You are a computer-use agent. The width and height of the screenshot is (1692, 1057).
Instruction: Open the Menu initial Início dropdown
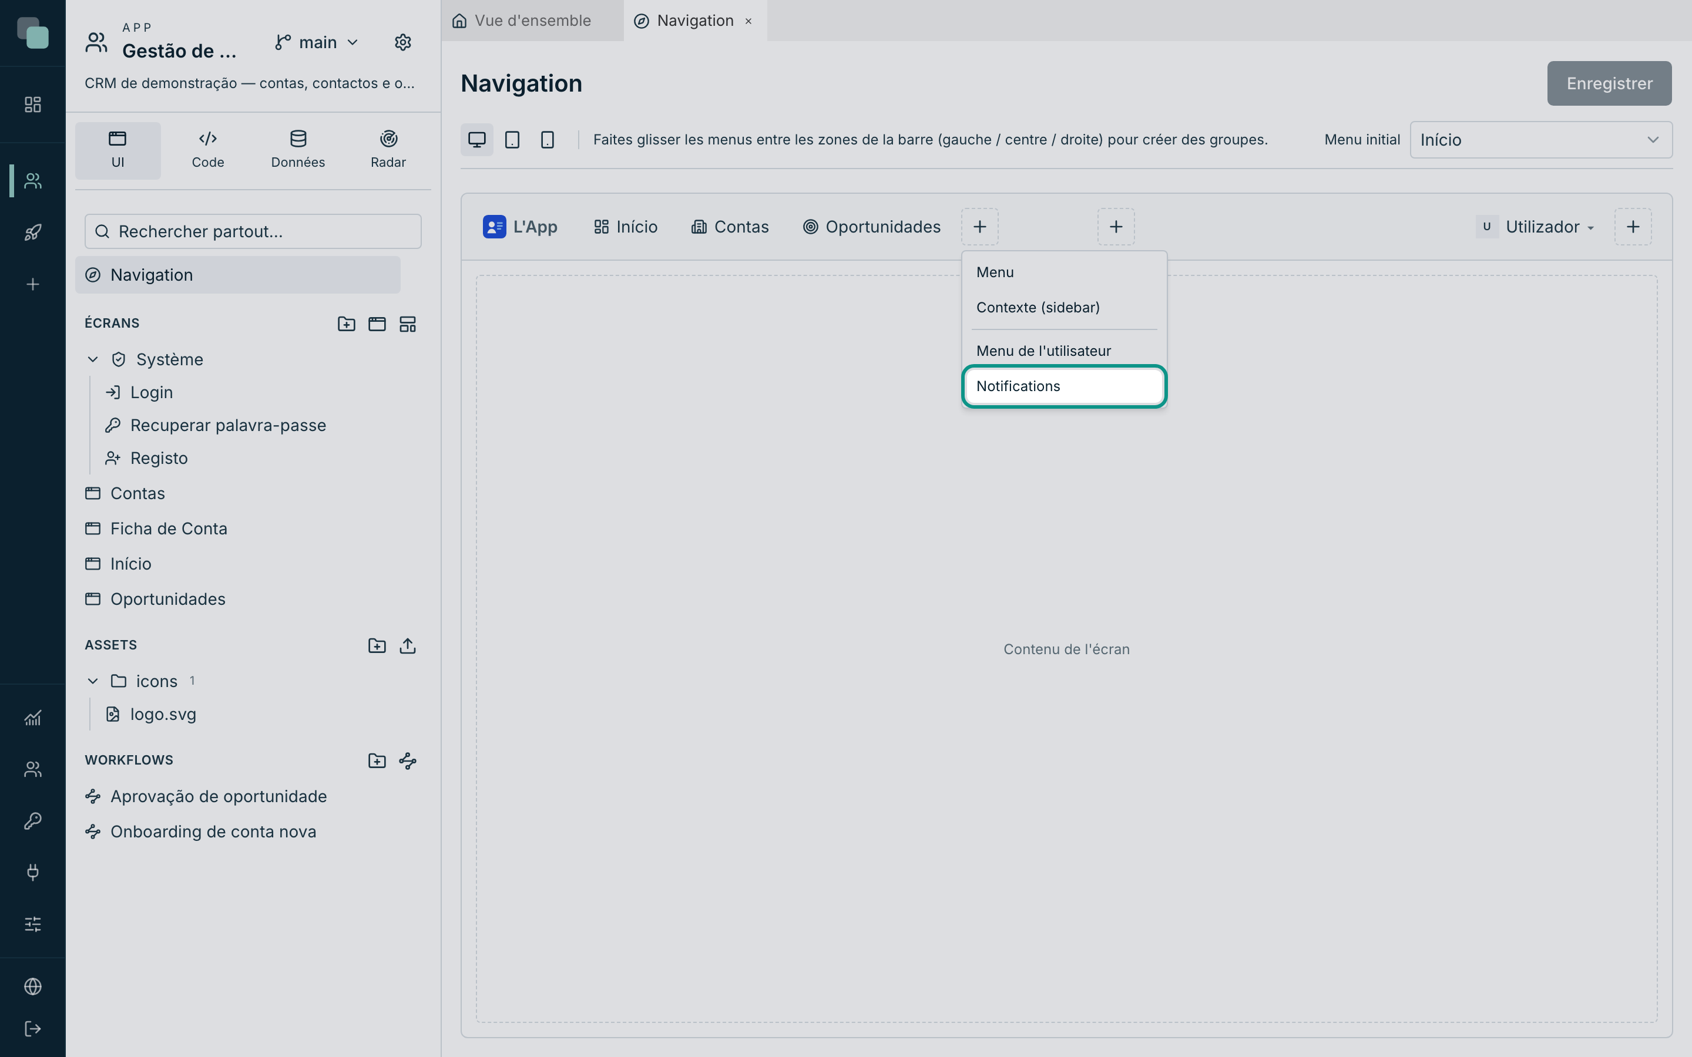tap(1541, 140)
